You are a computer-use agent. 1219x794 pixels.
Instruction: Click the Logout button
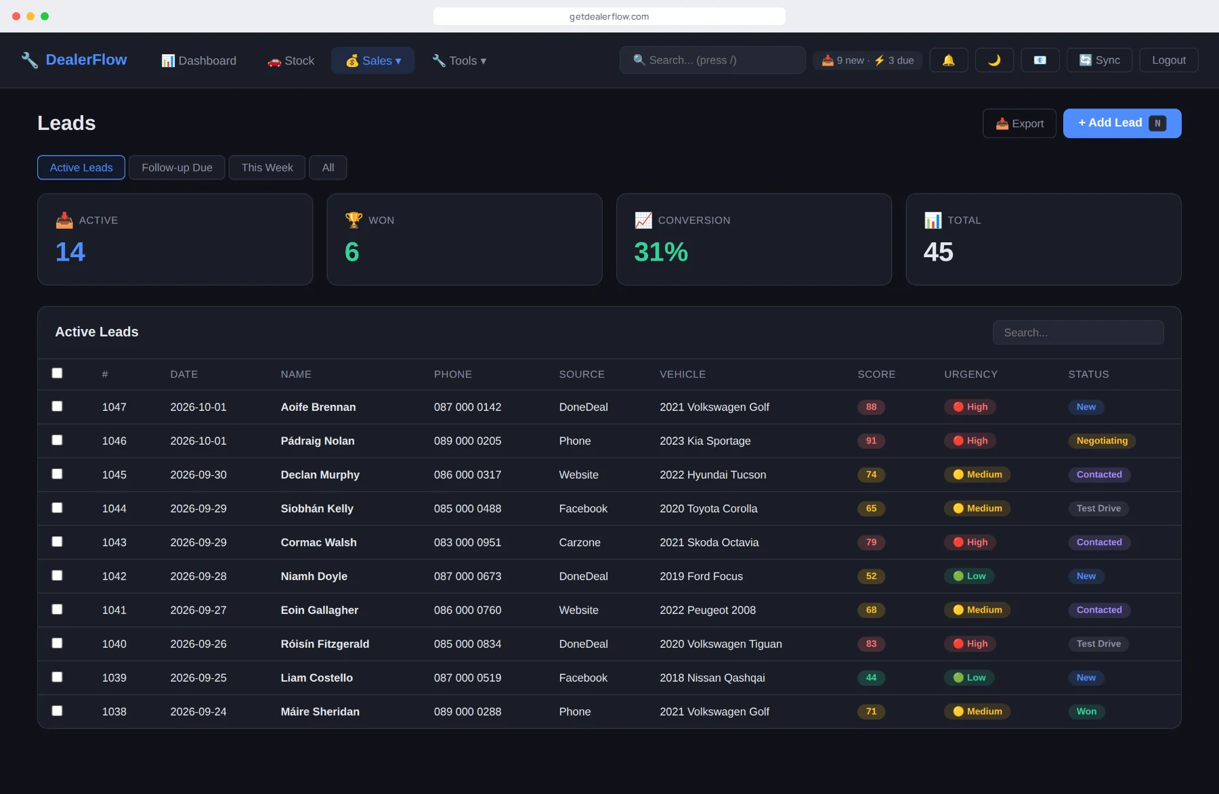pos(1169,60)
